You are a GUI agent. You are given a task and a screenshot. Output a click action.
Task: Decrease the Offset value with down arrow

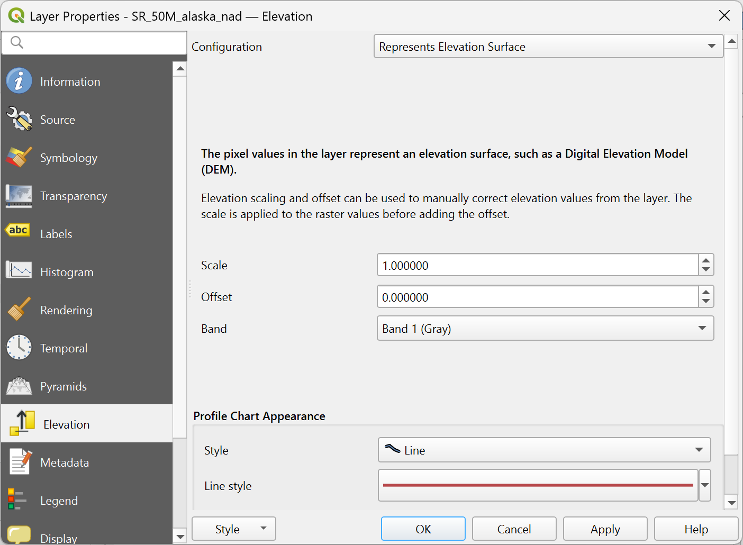click(705, 302)
